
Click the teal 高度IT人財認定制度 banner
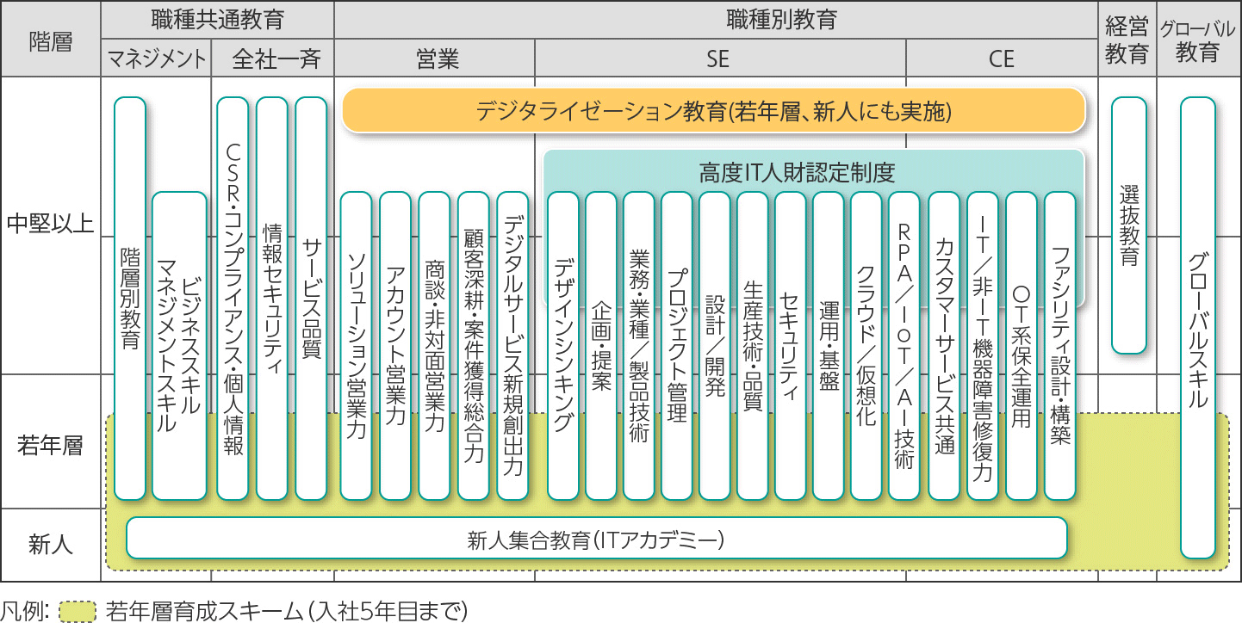coord(797,172)
